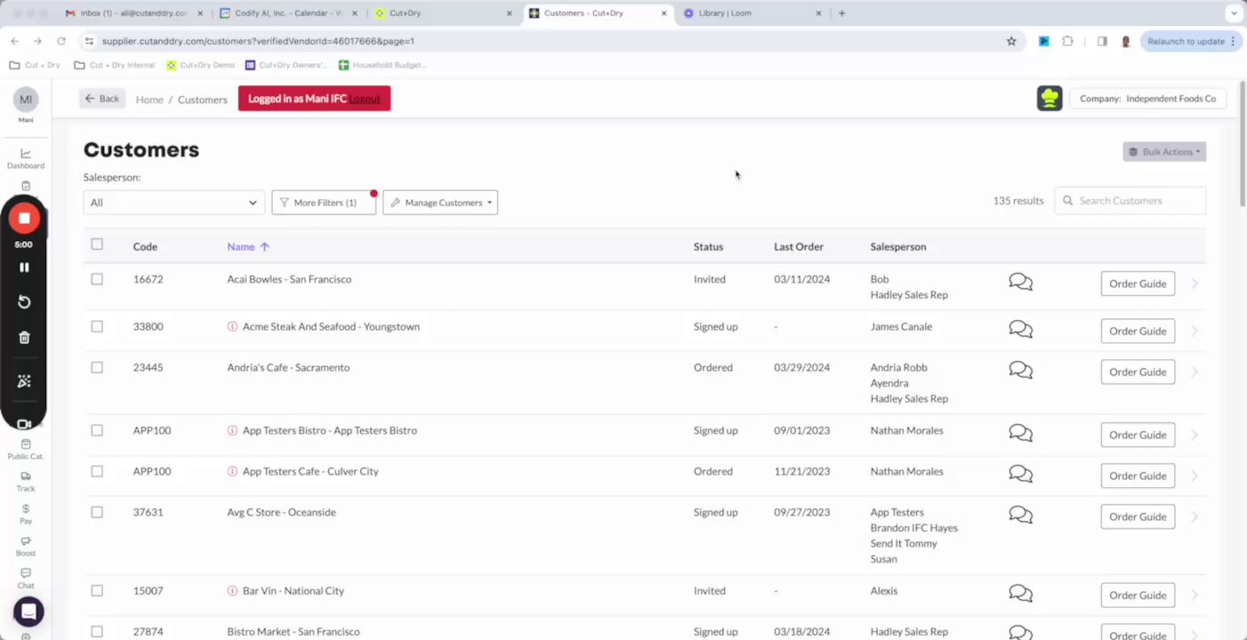Open the Salesperson dropdown set to All
This screenshot has height=640, width=1247.
[174, 203]
